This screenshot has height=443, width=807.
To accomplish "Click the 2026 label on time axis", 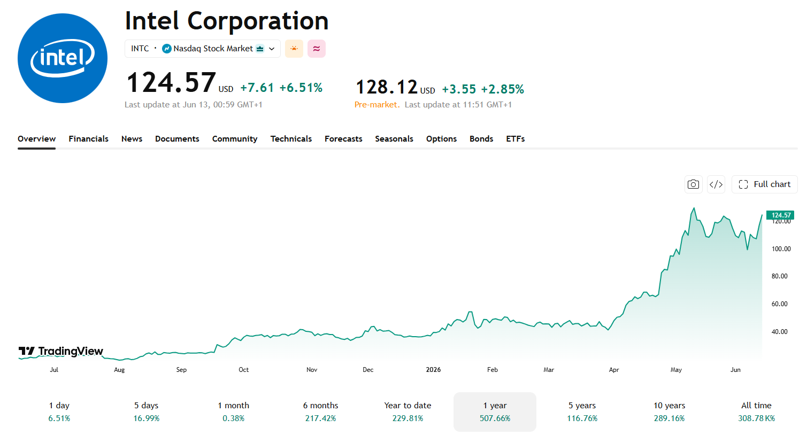I will (x=433, y=370).
